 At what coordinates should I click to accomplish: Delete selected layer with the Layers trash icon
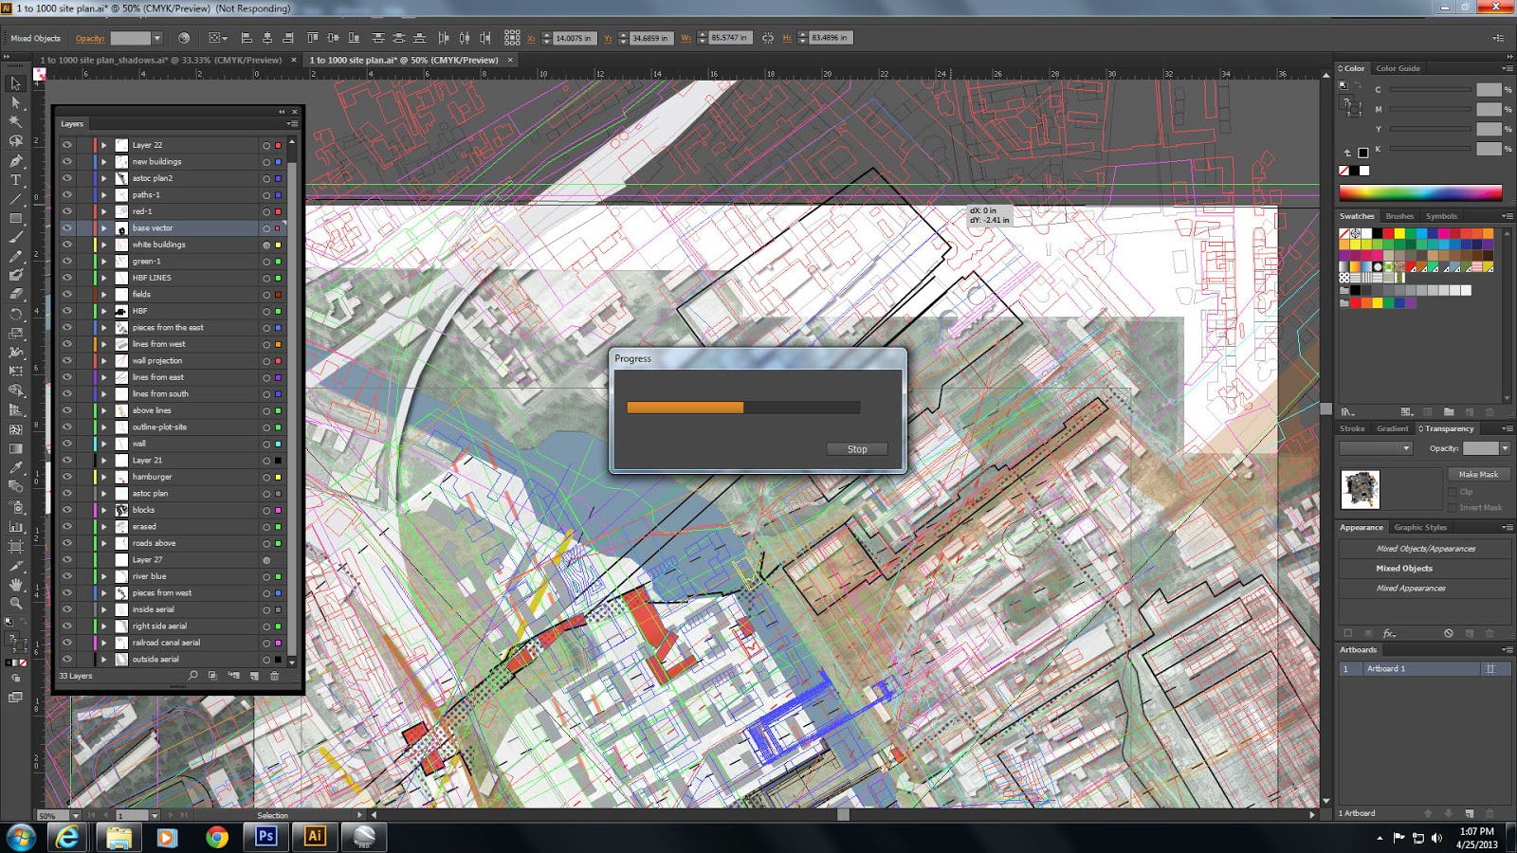275,676
